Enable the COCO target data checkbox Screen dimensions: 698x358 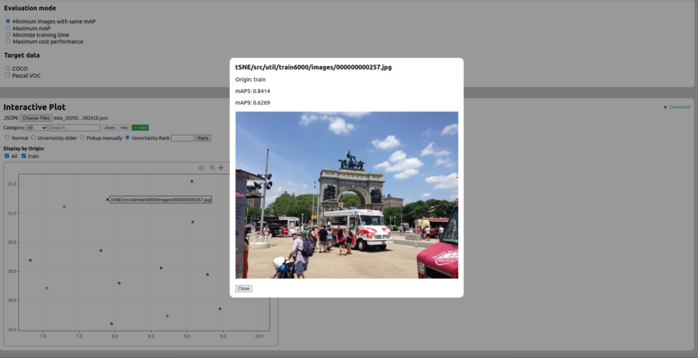[x=8, y=68]
